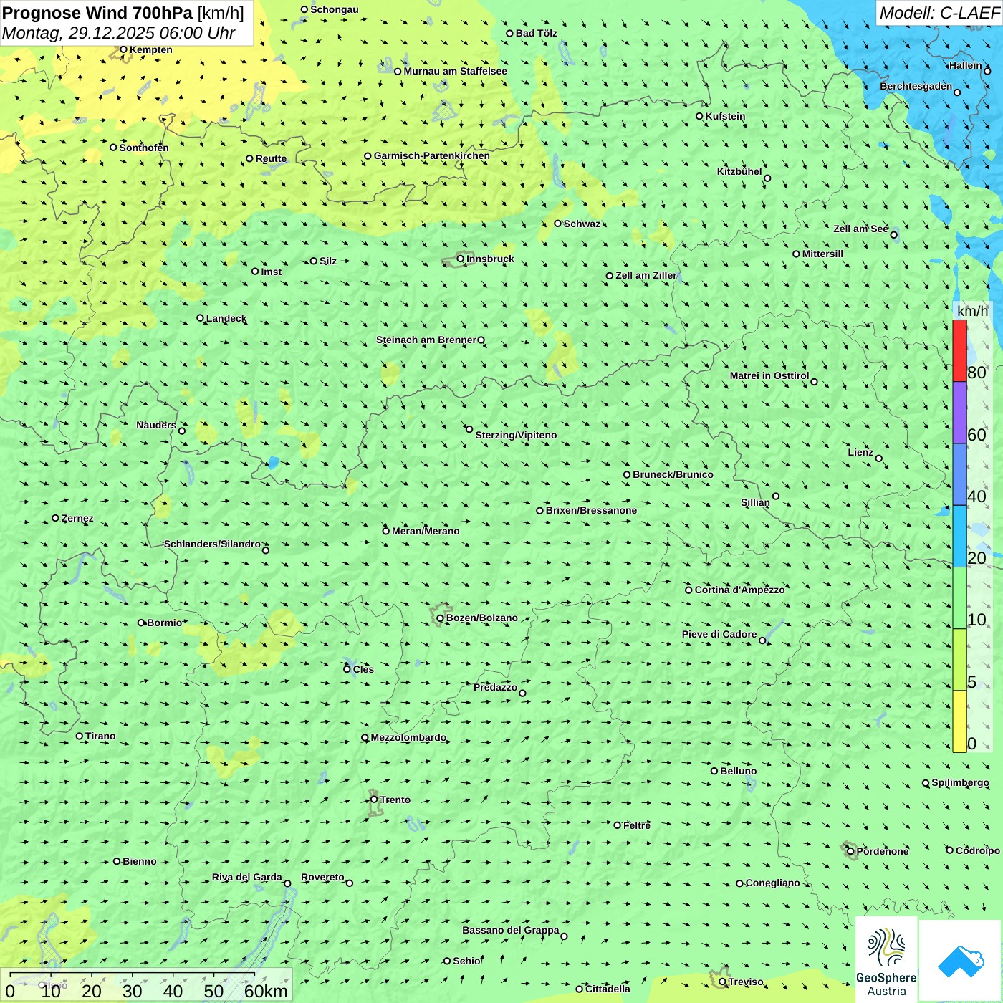Click the 'Modell: C-LAEF' label
The height and width of the screenshot is (1003, 1003).
tap(939, 13)
